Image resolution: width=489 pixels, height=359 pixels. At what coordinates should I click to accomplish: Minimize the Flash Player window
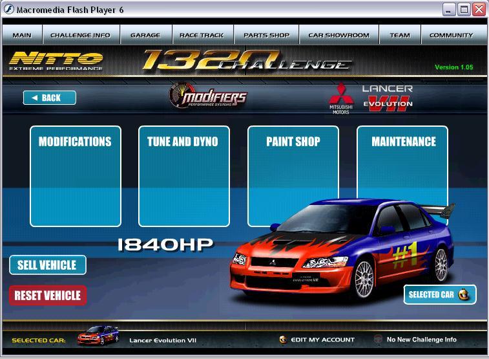(x=448, y=10)
